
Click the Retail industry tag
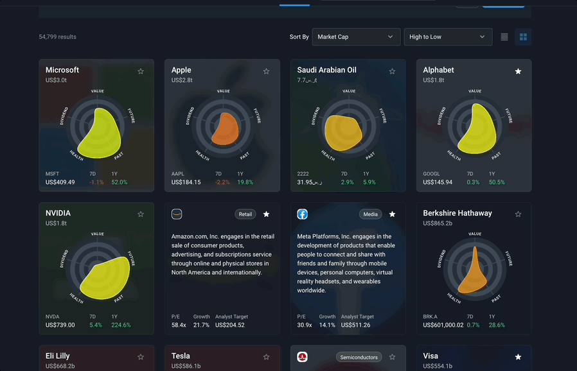[x=245, y=214]
